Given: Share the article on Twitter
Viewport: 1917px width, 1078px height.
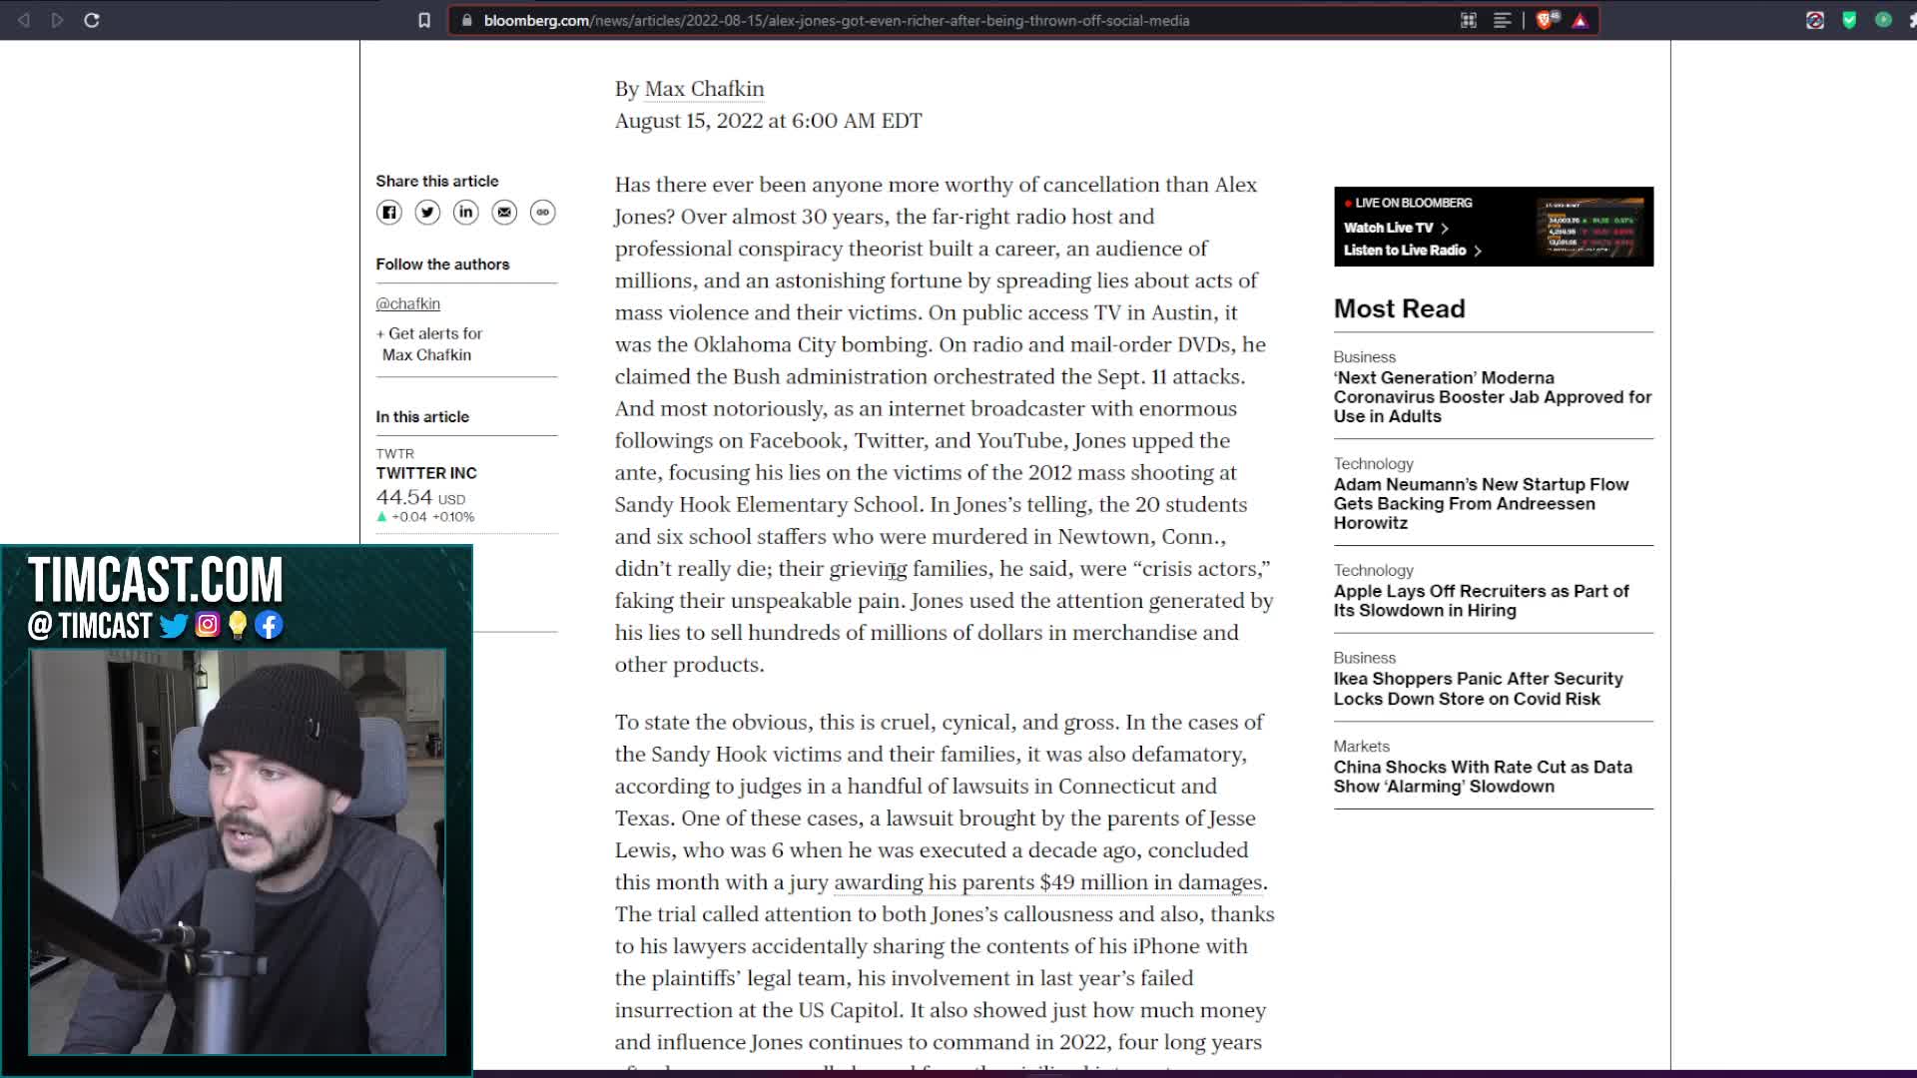Looking at the screenshot, I should pyautogui.click(x=427, y=213).
